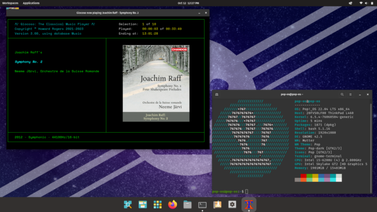Click the 'Terminal: gnome-terminal' line
This screenshot has height=212, width=377.
318,156
